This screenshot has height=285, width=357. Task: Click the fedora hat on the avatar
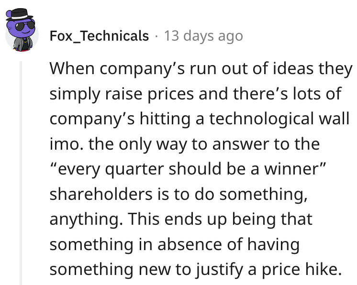(21, 14)
